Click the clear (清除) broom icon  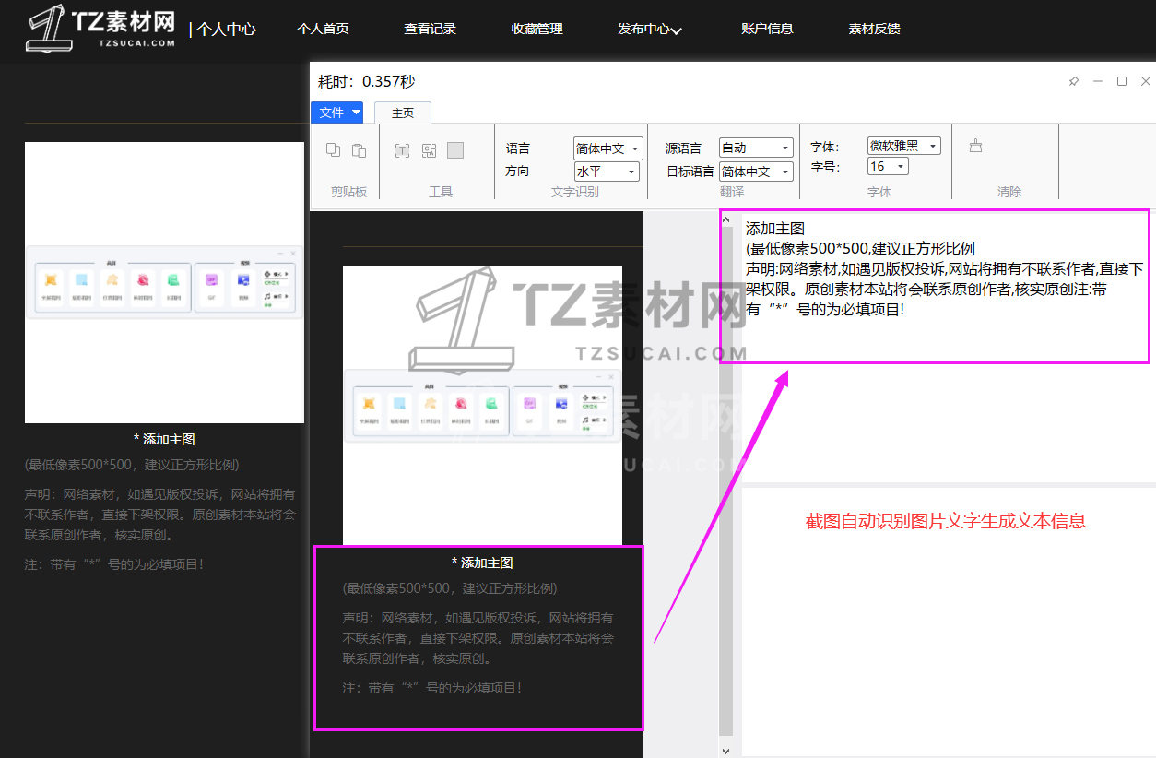coord(975,146)
